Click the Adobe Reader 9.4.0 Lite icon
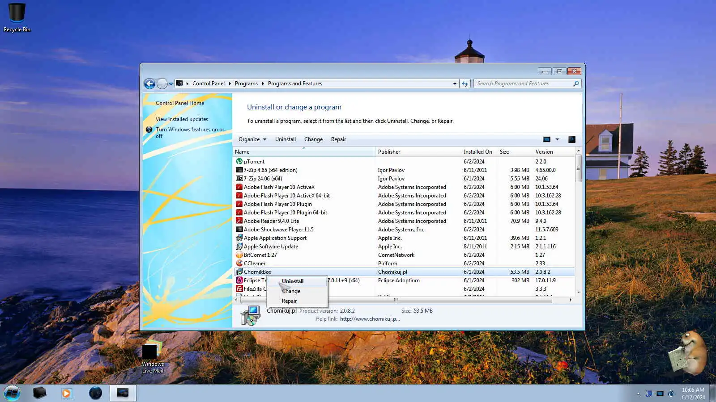 click(239, 221)
